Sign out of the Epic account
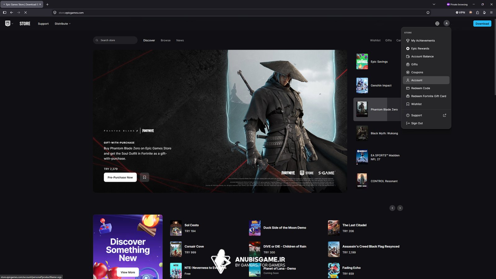The image size is (496, 279). pyautogui.click(x=426, y=123)
